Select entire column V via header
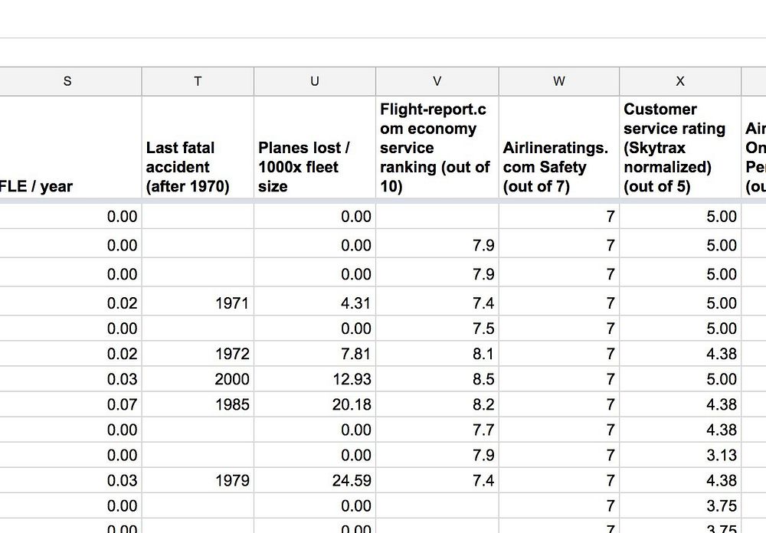This screenshot has width=766, height=533. (x=437, y=81)
